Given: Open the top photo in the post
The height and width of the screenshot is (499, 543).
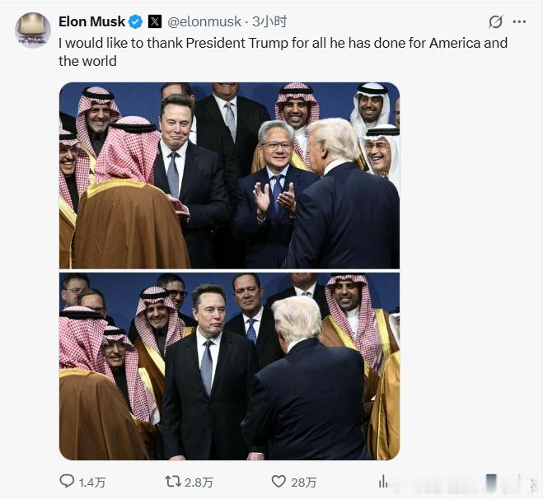Looking at the screenshot, I should point(229,175).
